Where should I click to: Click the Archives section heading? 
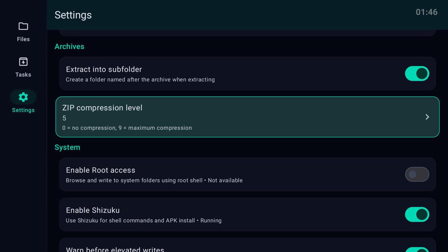(69, 47)
